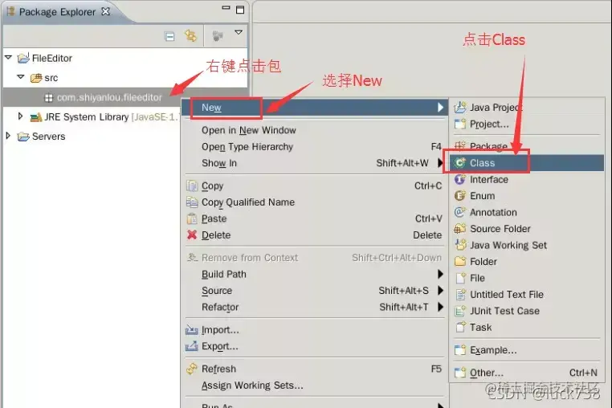Expand the JRE System Library node
Image resolution: width=612 pixels, height=408 pixels.
click(x=20, y=116)
